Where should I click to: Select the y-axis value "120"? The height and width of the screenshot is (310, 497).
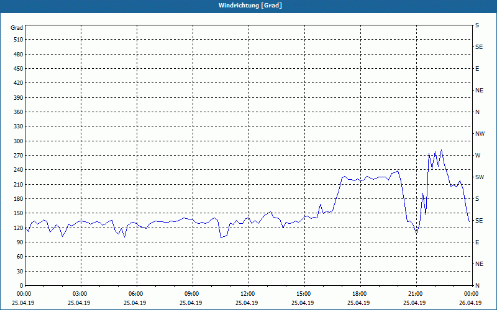pyautogui.click(x=19, y=228)
